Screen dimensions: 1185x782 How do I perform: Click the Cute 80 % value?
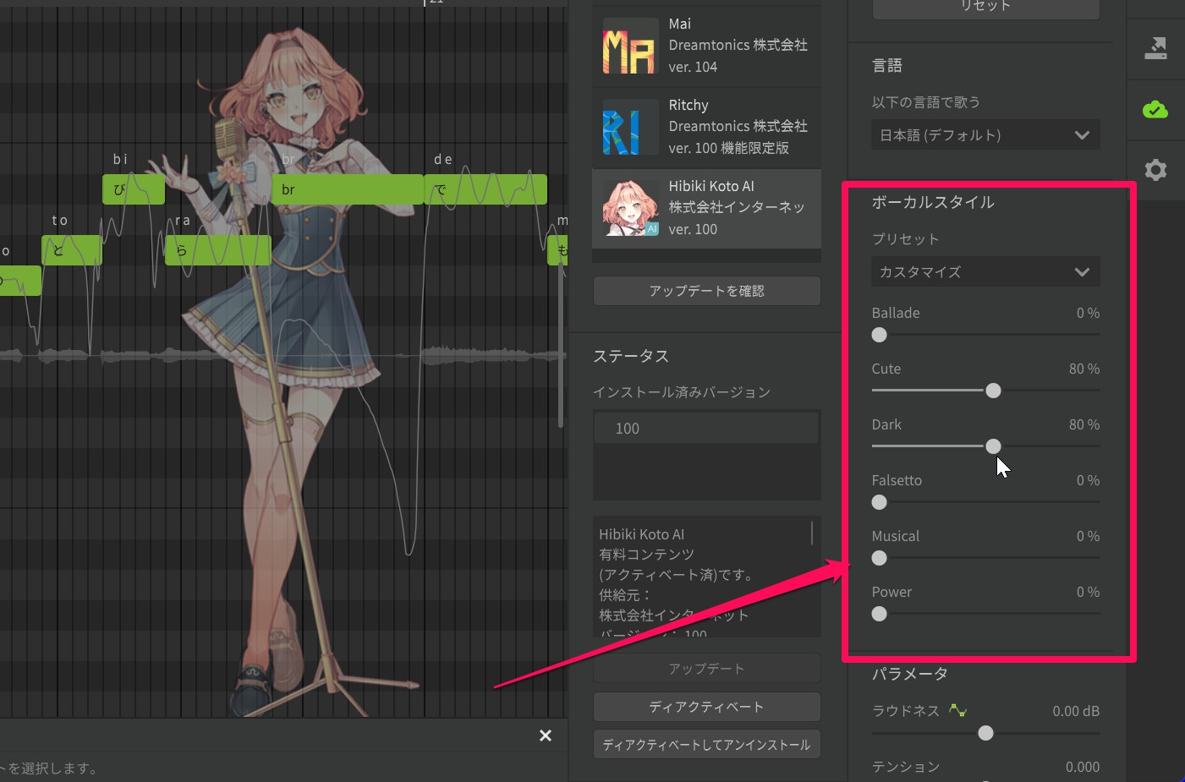click(x=1084, y=369)
